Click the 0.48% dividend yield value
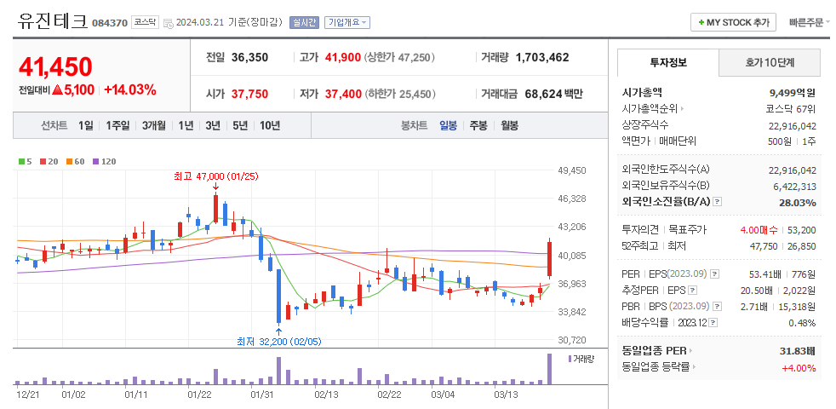This screenshot has width=836, height=409. (x=802, y=323)
